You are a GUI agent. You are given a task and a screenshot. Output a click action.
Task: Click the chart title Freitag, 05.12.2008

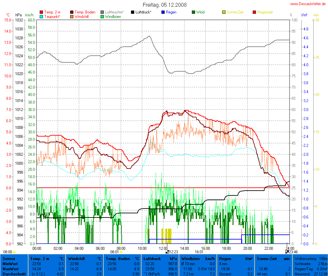point(165,5)
